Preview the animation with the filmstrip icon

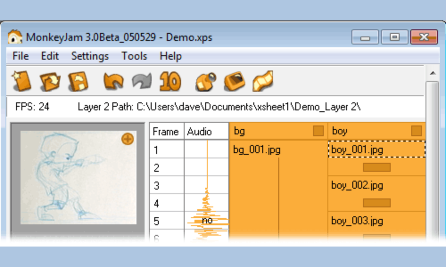263,81
